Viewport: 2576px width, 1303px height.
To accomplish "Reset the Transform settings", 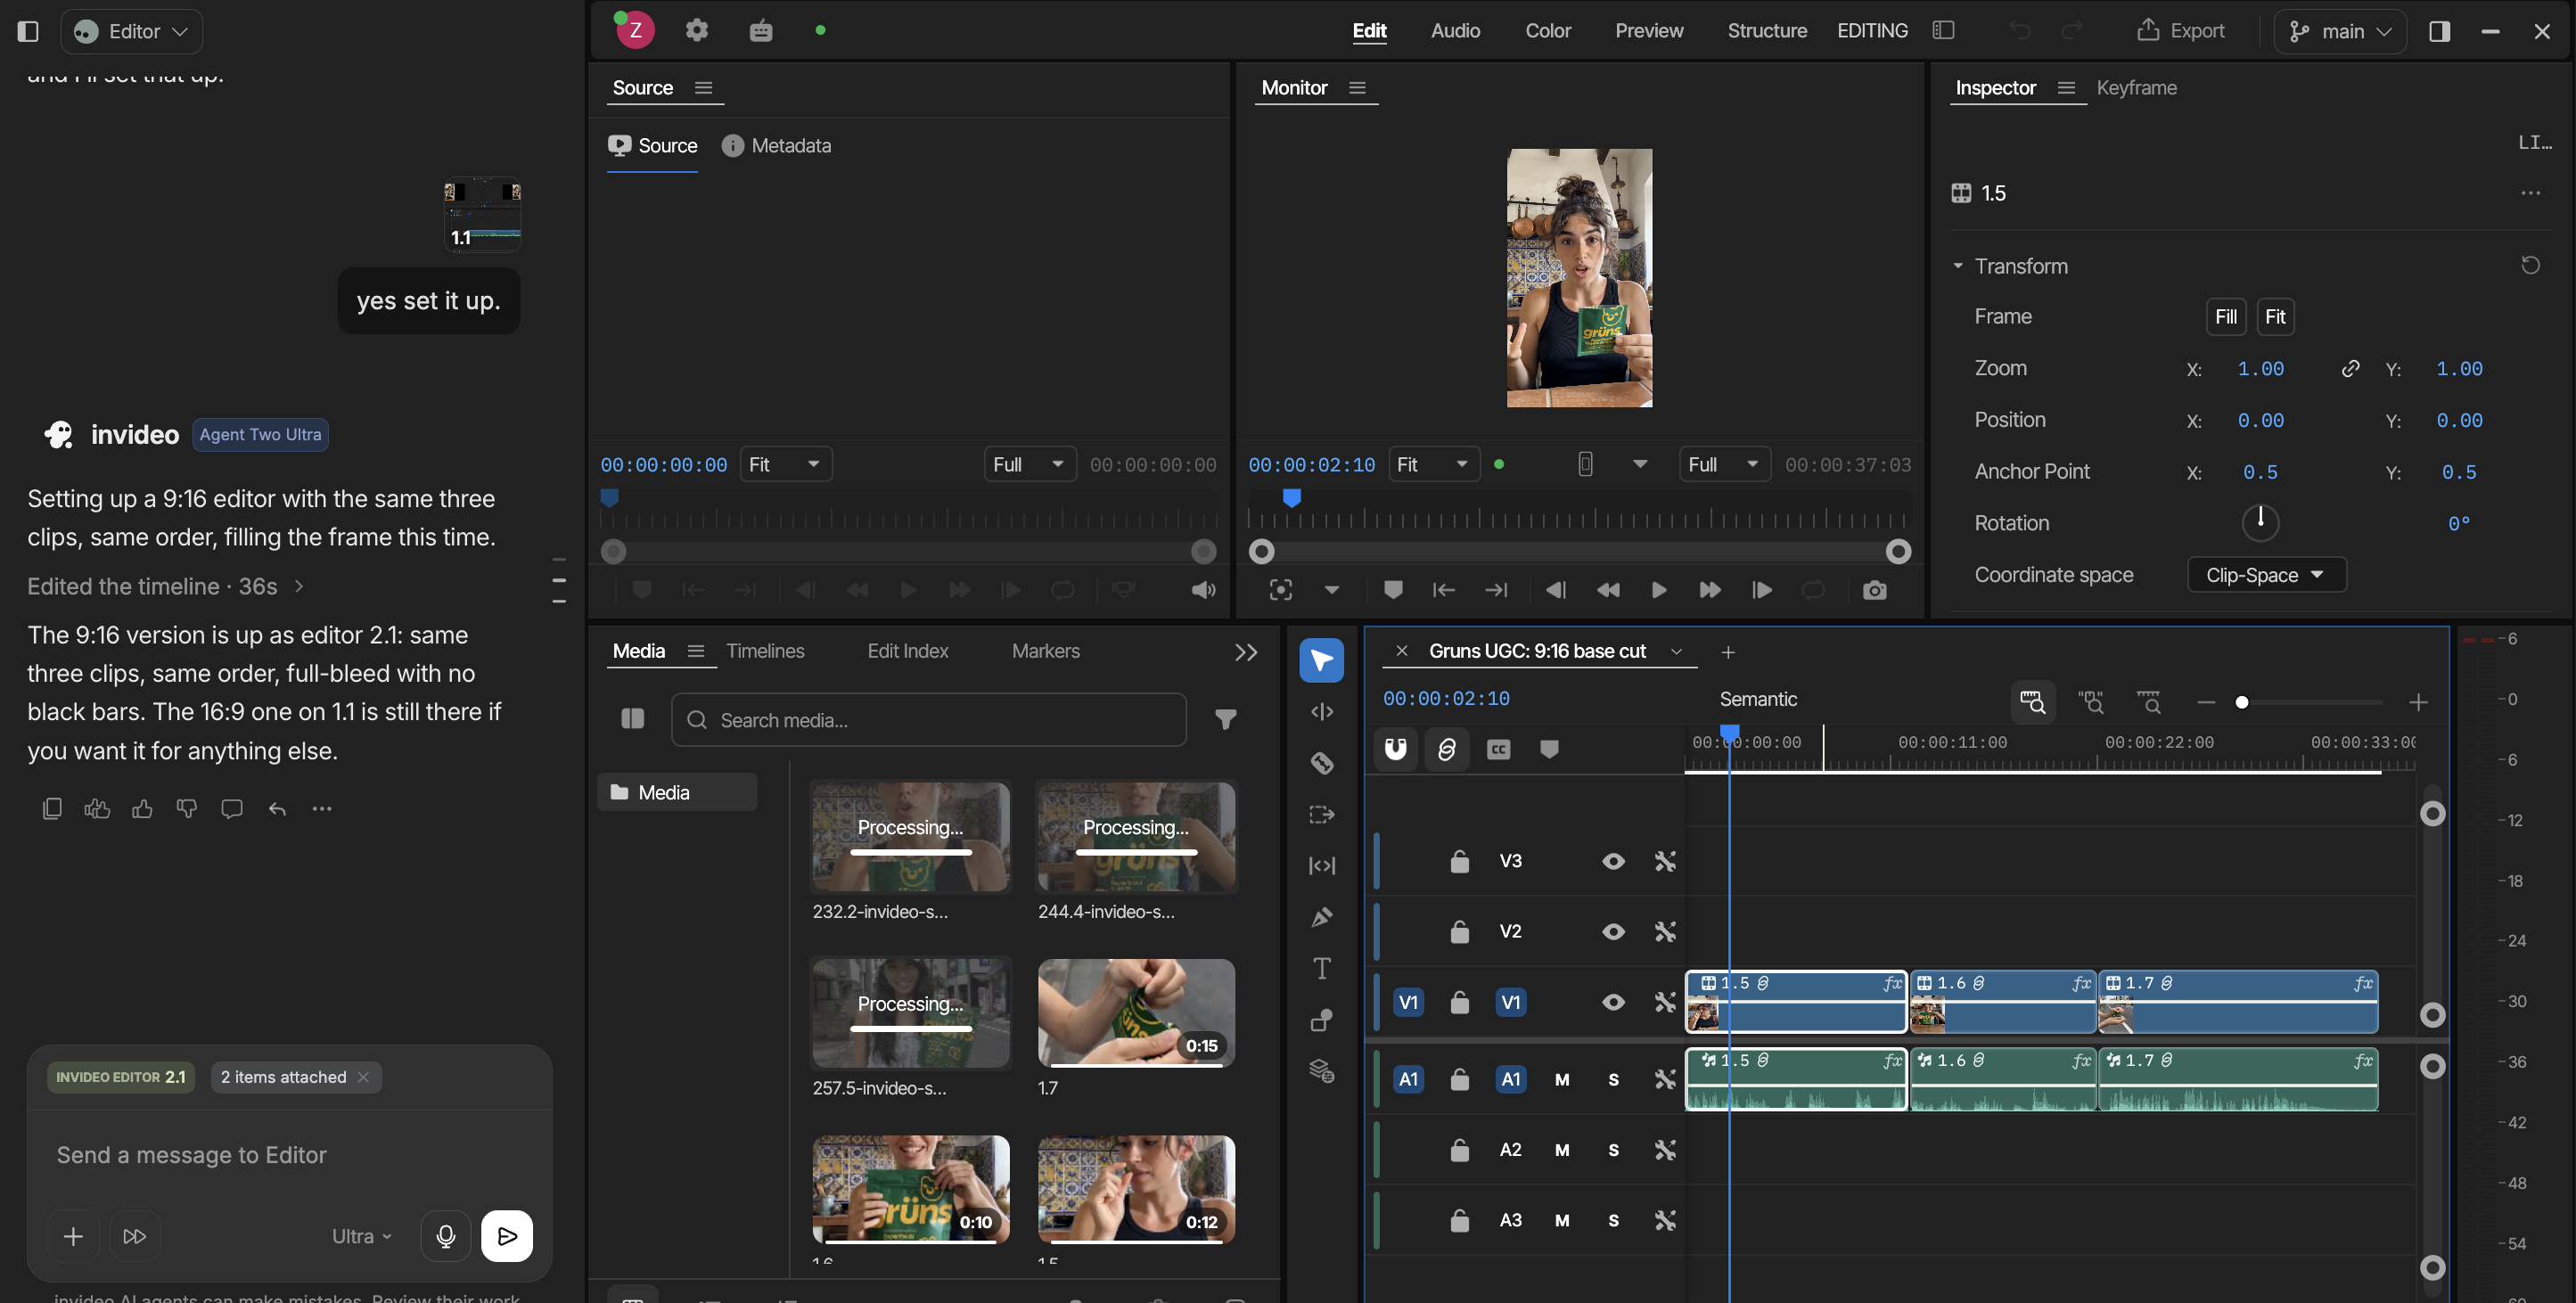I will pyautogui.click(x=2530, y=266).
